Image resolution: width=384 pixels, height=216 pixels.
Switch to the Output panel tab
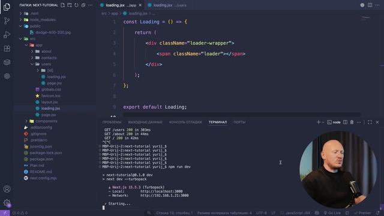tap(145, 122)
